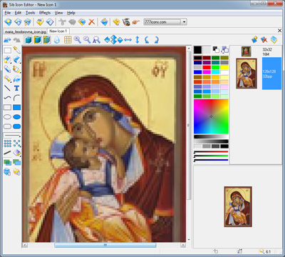
Task: Select the 32x32 16M image format thumbnail
Action: point(247,51)
